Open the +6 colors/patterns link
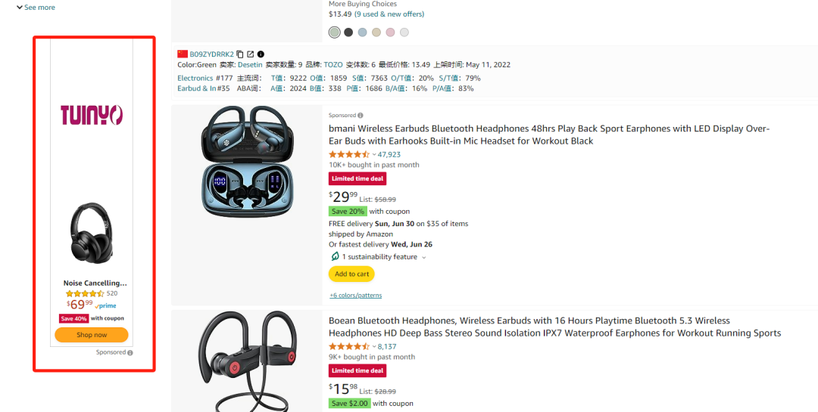The width and height of the screenshot is (818, 412). coord(355,295)
